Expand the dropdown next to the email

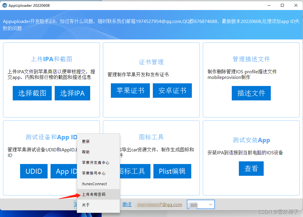[211, 204]
